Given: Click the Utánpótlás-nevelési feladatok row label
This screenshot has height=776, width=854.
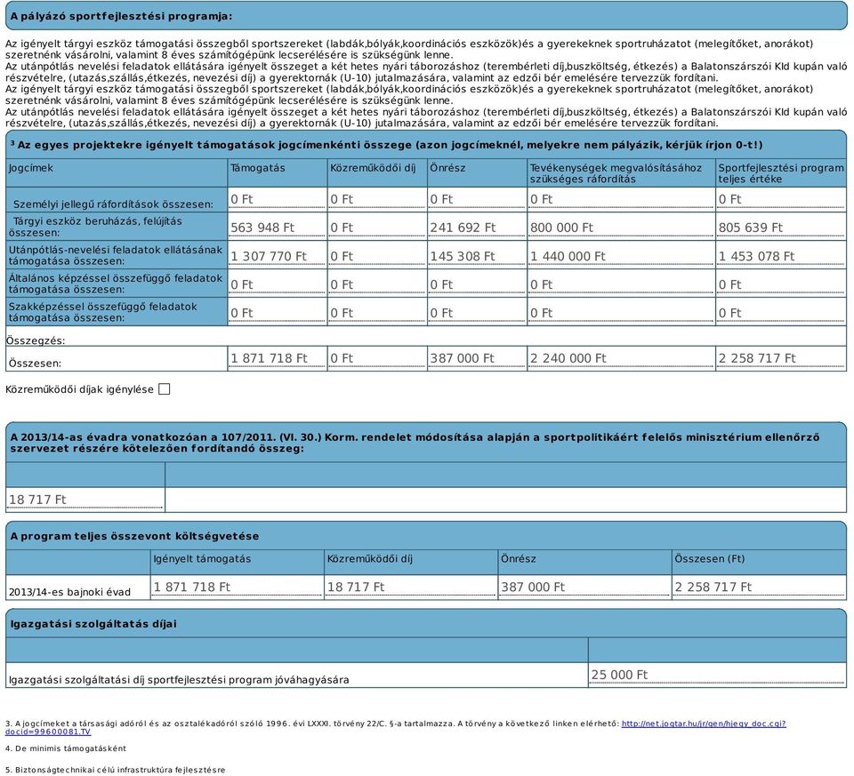Looking at the screenshot, I should pos(116,255).
